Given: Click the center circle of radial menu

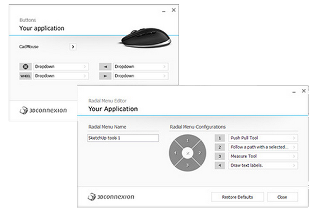Looking at the screenshot, I should [188, 153].
